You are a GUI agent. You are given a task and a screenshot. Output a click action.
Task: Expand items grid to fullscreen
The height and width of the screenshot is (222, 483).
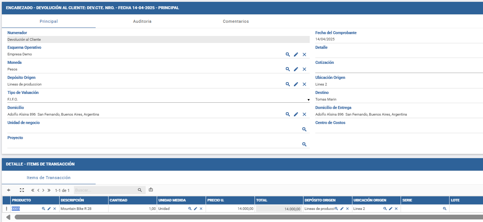pos(22,190)
